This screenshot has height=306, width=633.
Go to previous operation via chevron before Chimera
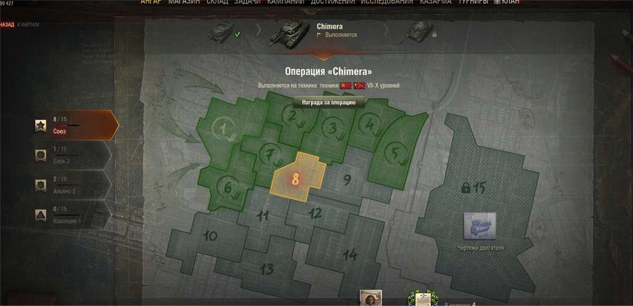(x=258, y=30)
